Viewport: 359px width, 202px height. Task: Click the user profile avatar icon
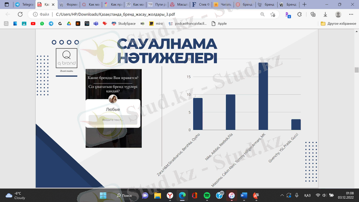pyautogui.click(x=338, y=14)
